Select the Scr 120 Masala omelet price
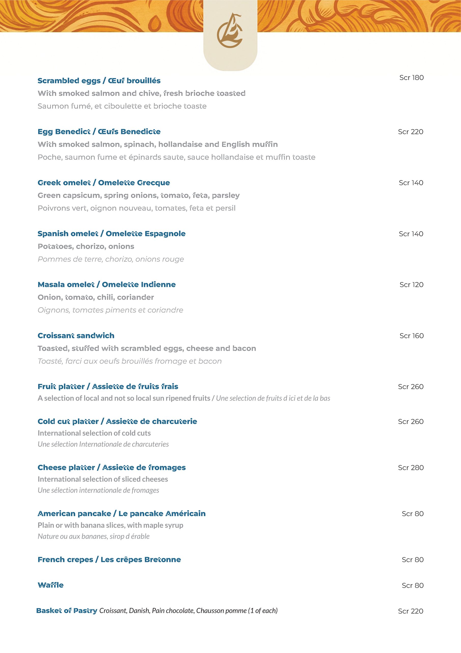The height and width of the screenshot is (653, 461). click(x=411, y=285)
